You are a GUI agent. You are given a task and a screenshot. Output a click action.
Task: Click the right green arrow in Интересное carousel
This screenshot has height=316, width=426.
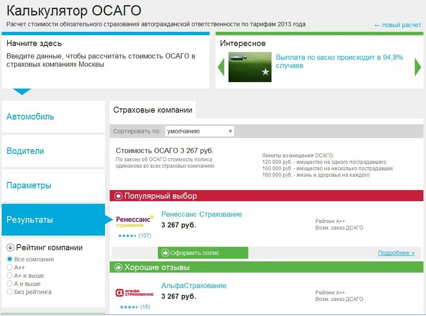point(417,67)
